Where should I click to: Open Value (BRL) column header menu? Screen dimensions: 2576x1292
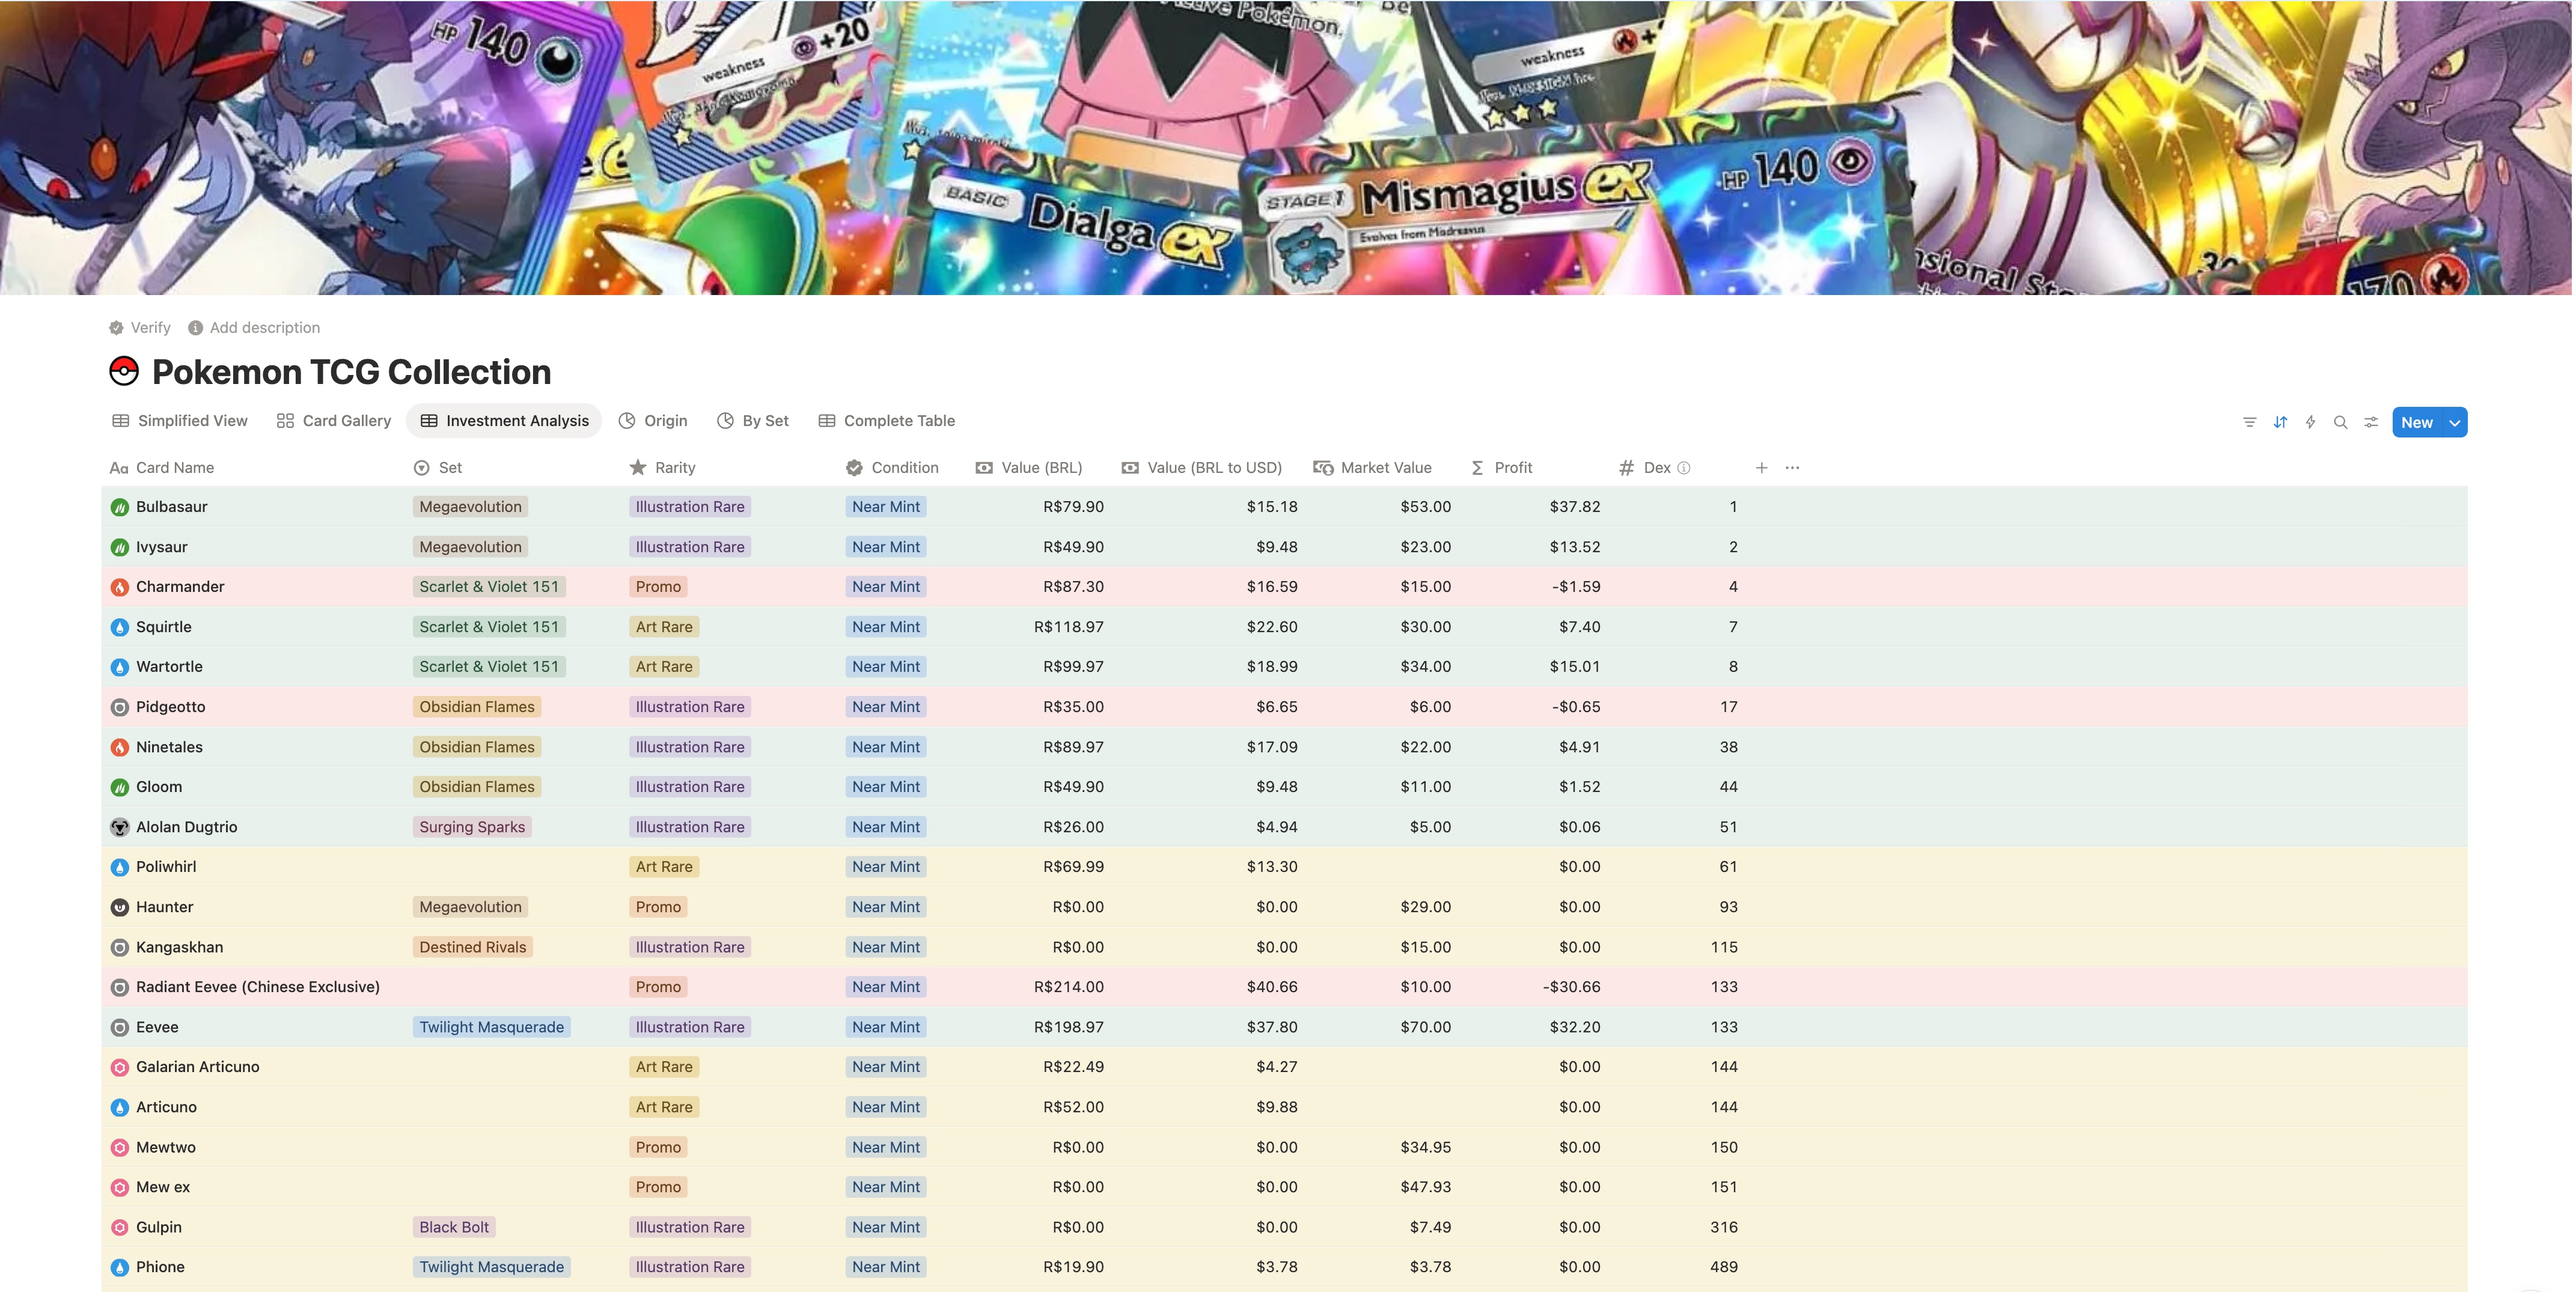(1029, 467)
